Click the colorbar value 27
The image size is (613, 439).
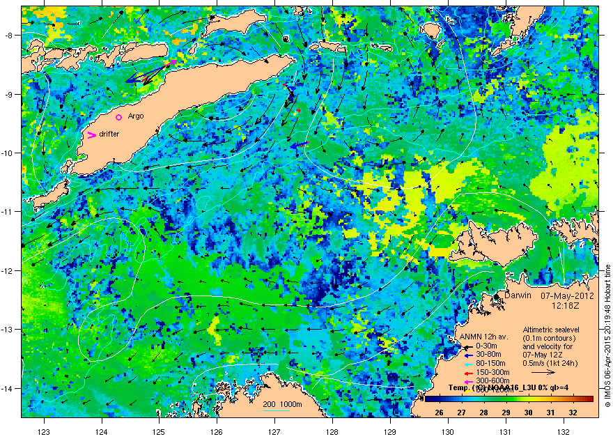pyautogui.click(x=462, y=413)
